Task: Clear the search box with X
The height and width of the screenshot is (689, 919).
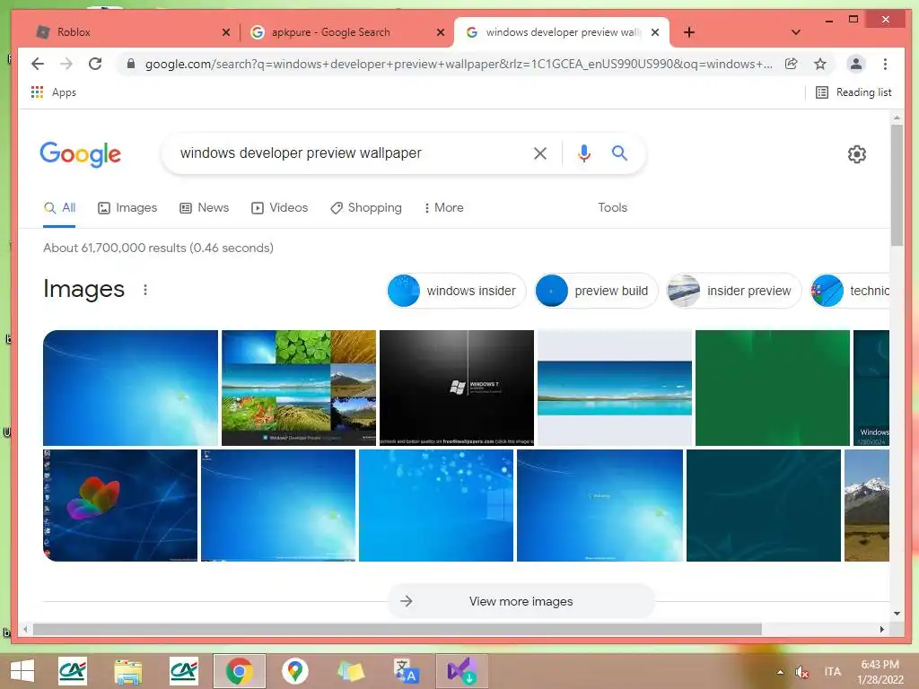Action: pyautogui.click(x=540, y=153)
